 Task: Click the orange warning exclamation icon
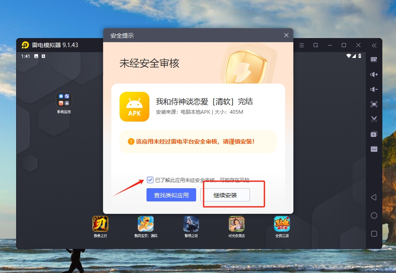[131, 141]
